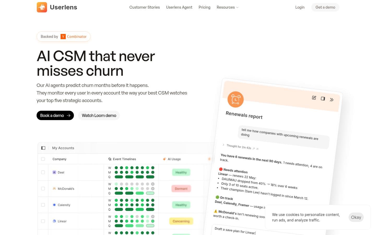The width and height of the screenshot is (376, 235).
Task: Click the Backed by Y Combinator badge
Action: pos(63,37)
